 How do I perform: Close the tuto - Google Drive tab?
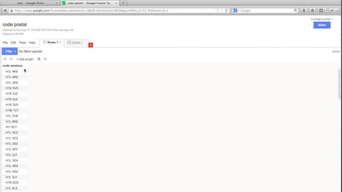(57, 3)
